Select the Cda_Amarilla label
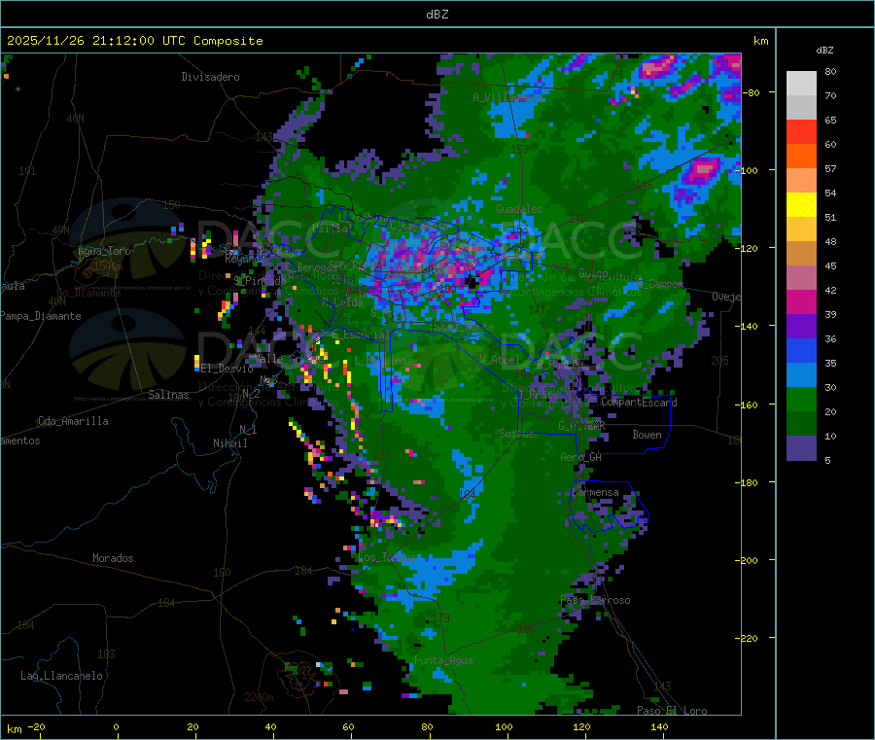This screenshot has width=875, height=740. coord(73,421)
